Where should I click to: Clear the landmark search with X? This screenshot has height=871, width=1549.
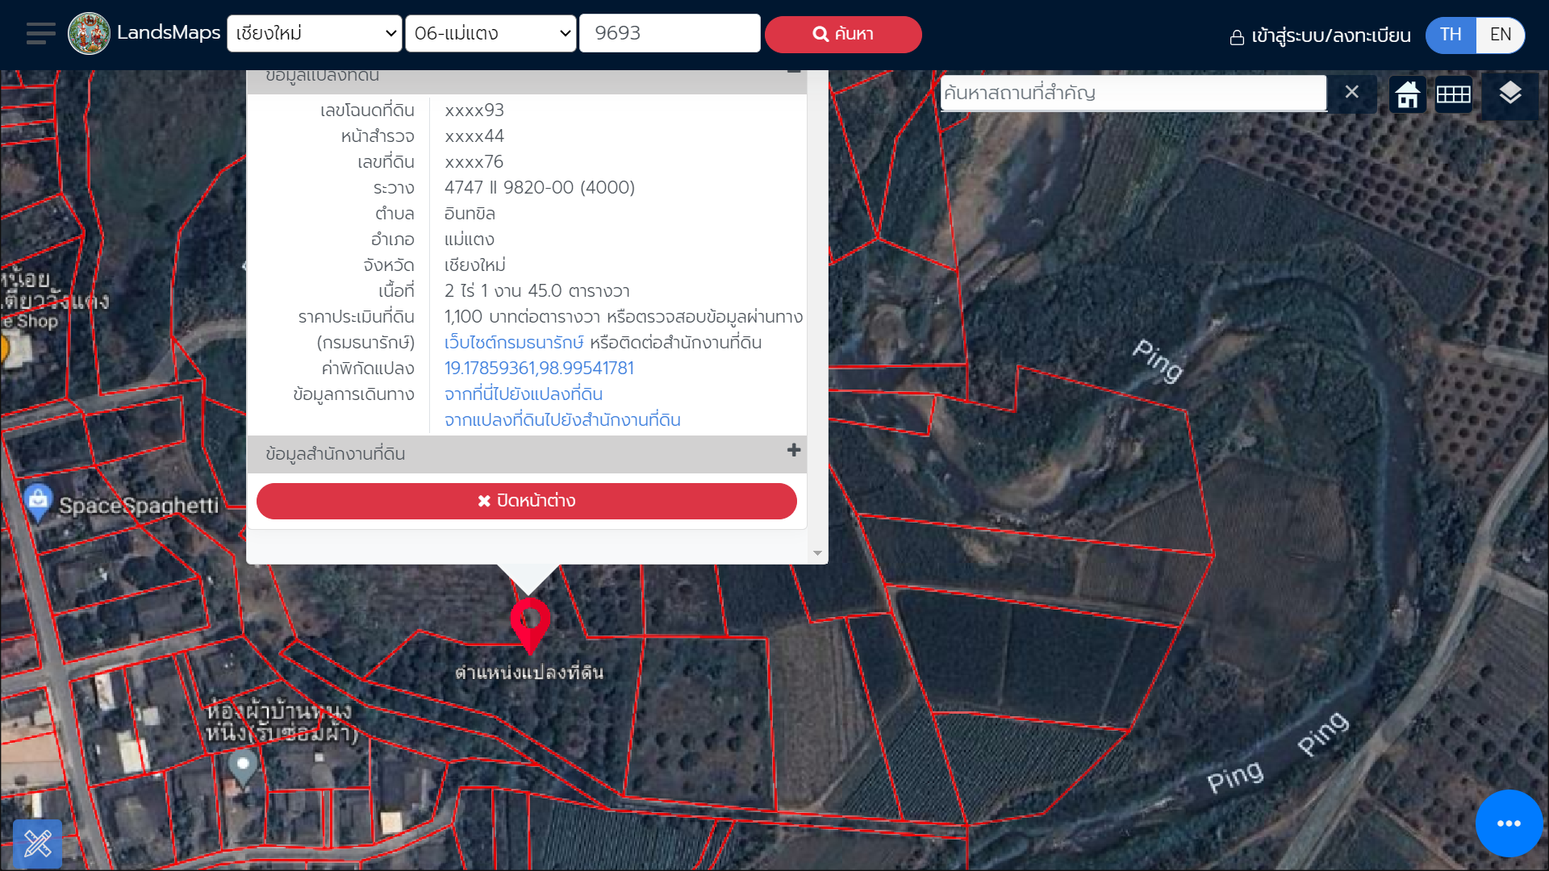(1351, 92)
